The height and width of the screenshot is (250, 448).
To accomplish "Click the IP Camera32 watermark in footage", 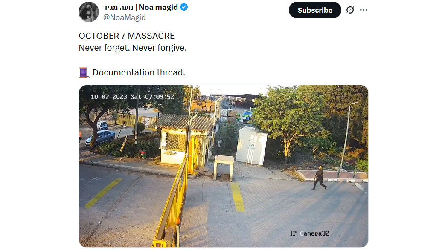I will point(309,233).
